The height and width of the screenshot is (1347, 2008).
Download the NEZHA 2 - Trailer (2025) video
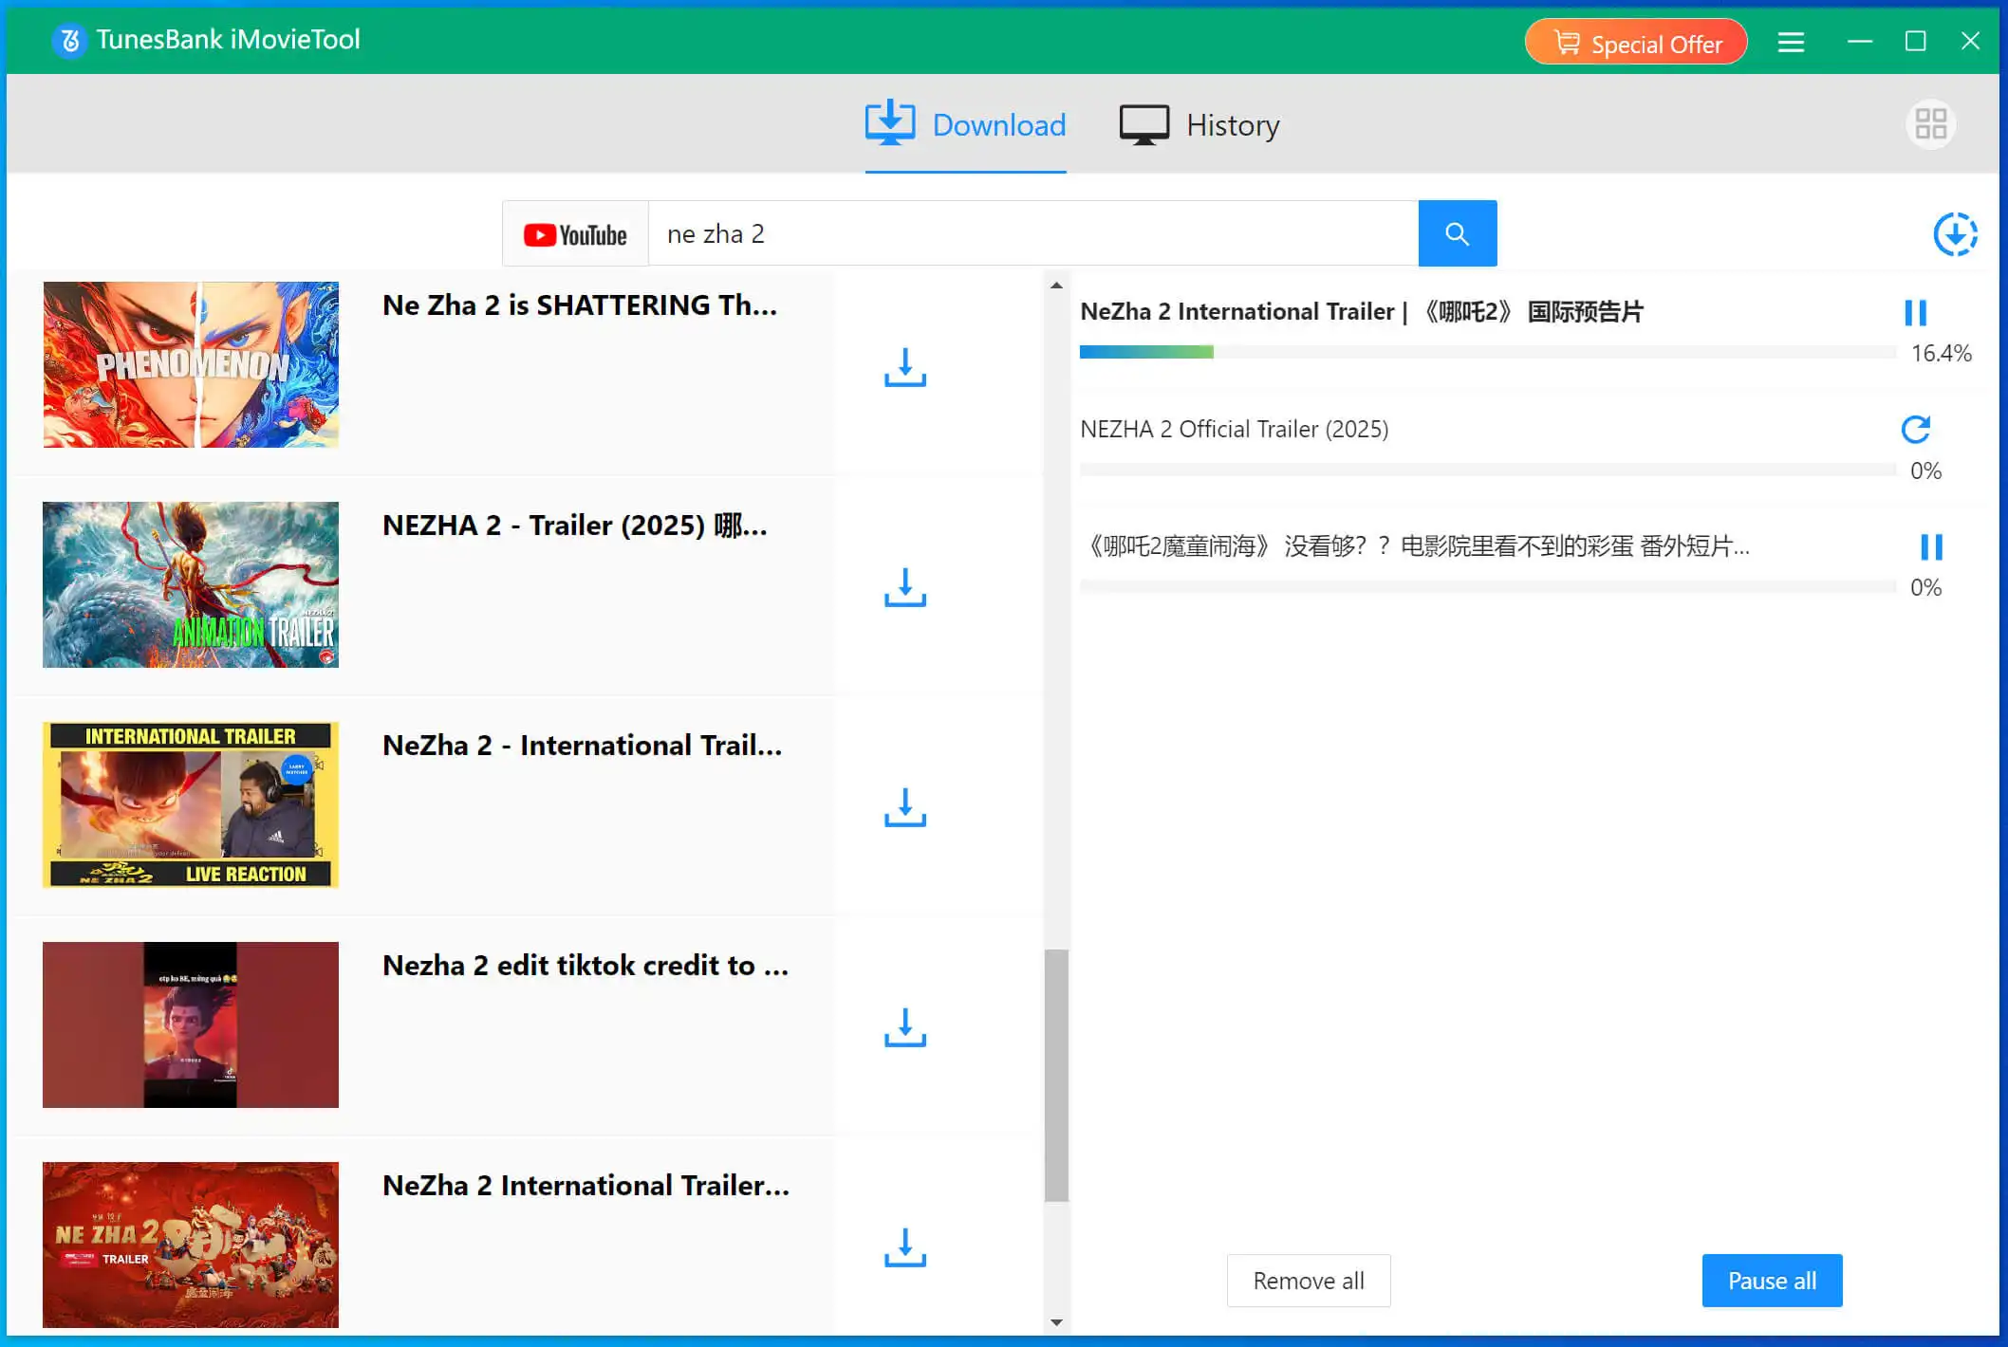pos(904,587)
